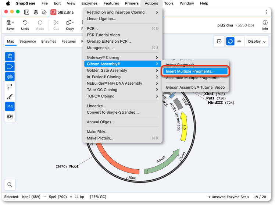275x205 pixels.
Task: Toggle Show features arrow side button
Action: (10, 67)
